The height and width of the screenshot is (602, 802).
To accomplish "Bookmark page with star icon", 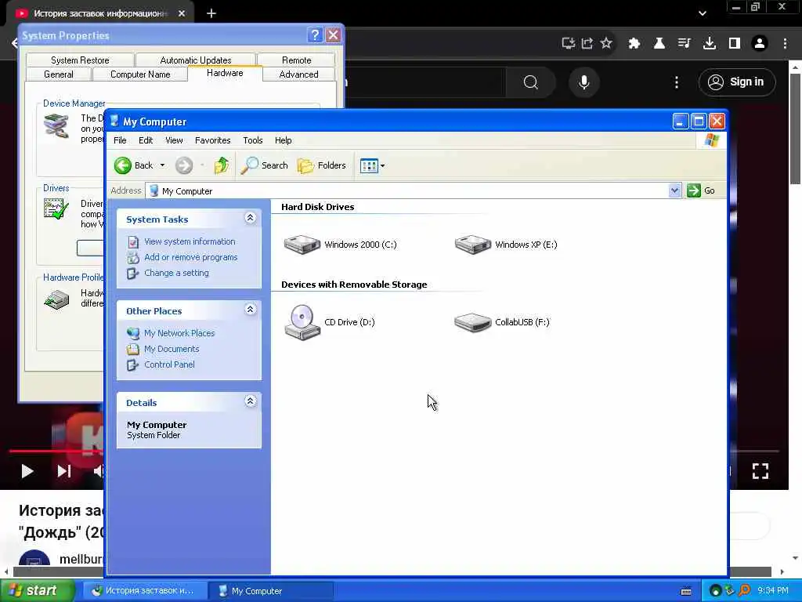I will pos(606,43).
